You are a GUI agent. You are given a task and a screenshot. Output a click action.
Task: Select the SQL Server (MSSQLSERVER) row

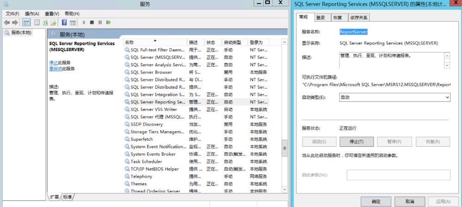(196, 57)
